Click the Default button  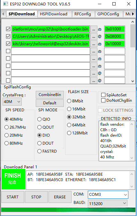click(50, 103)
